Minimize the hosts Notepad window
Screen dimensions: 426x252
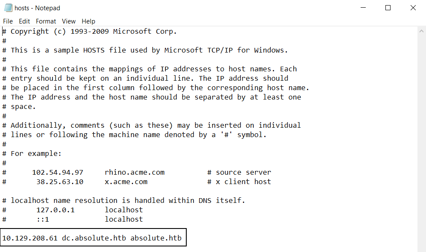[363, 8]
